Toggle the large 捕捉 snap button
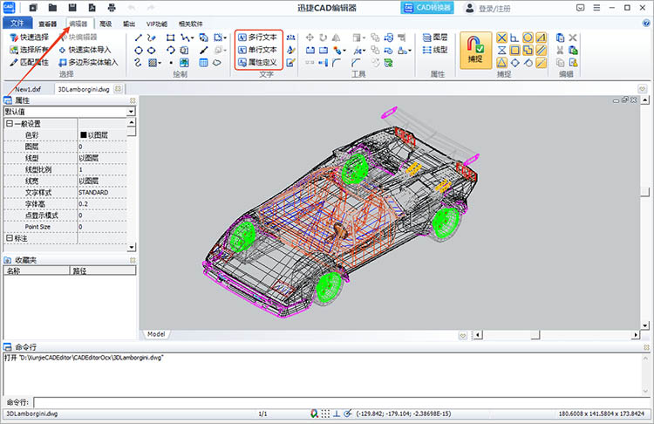This screenshot has width=654, height=424. [475, 51]
